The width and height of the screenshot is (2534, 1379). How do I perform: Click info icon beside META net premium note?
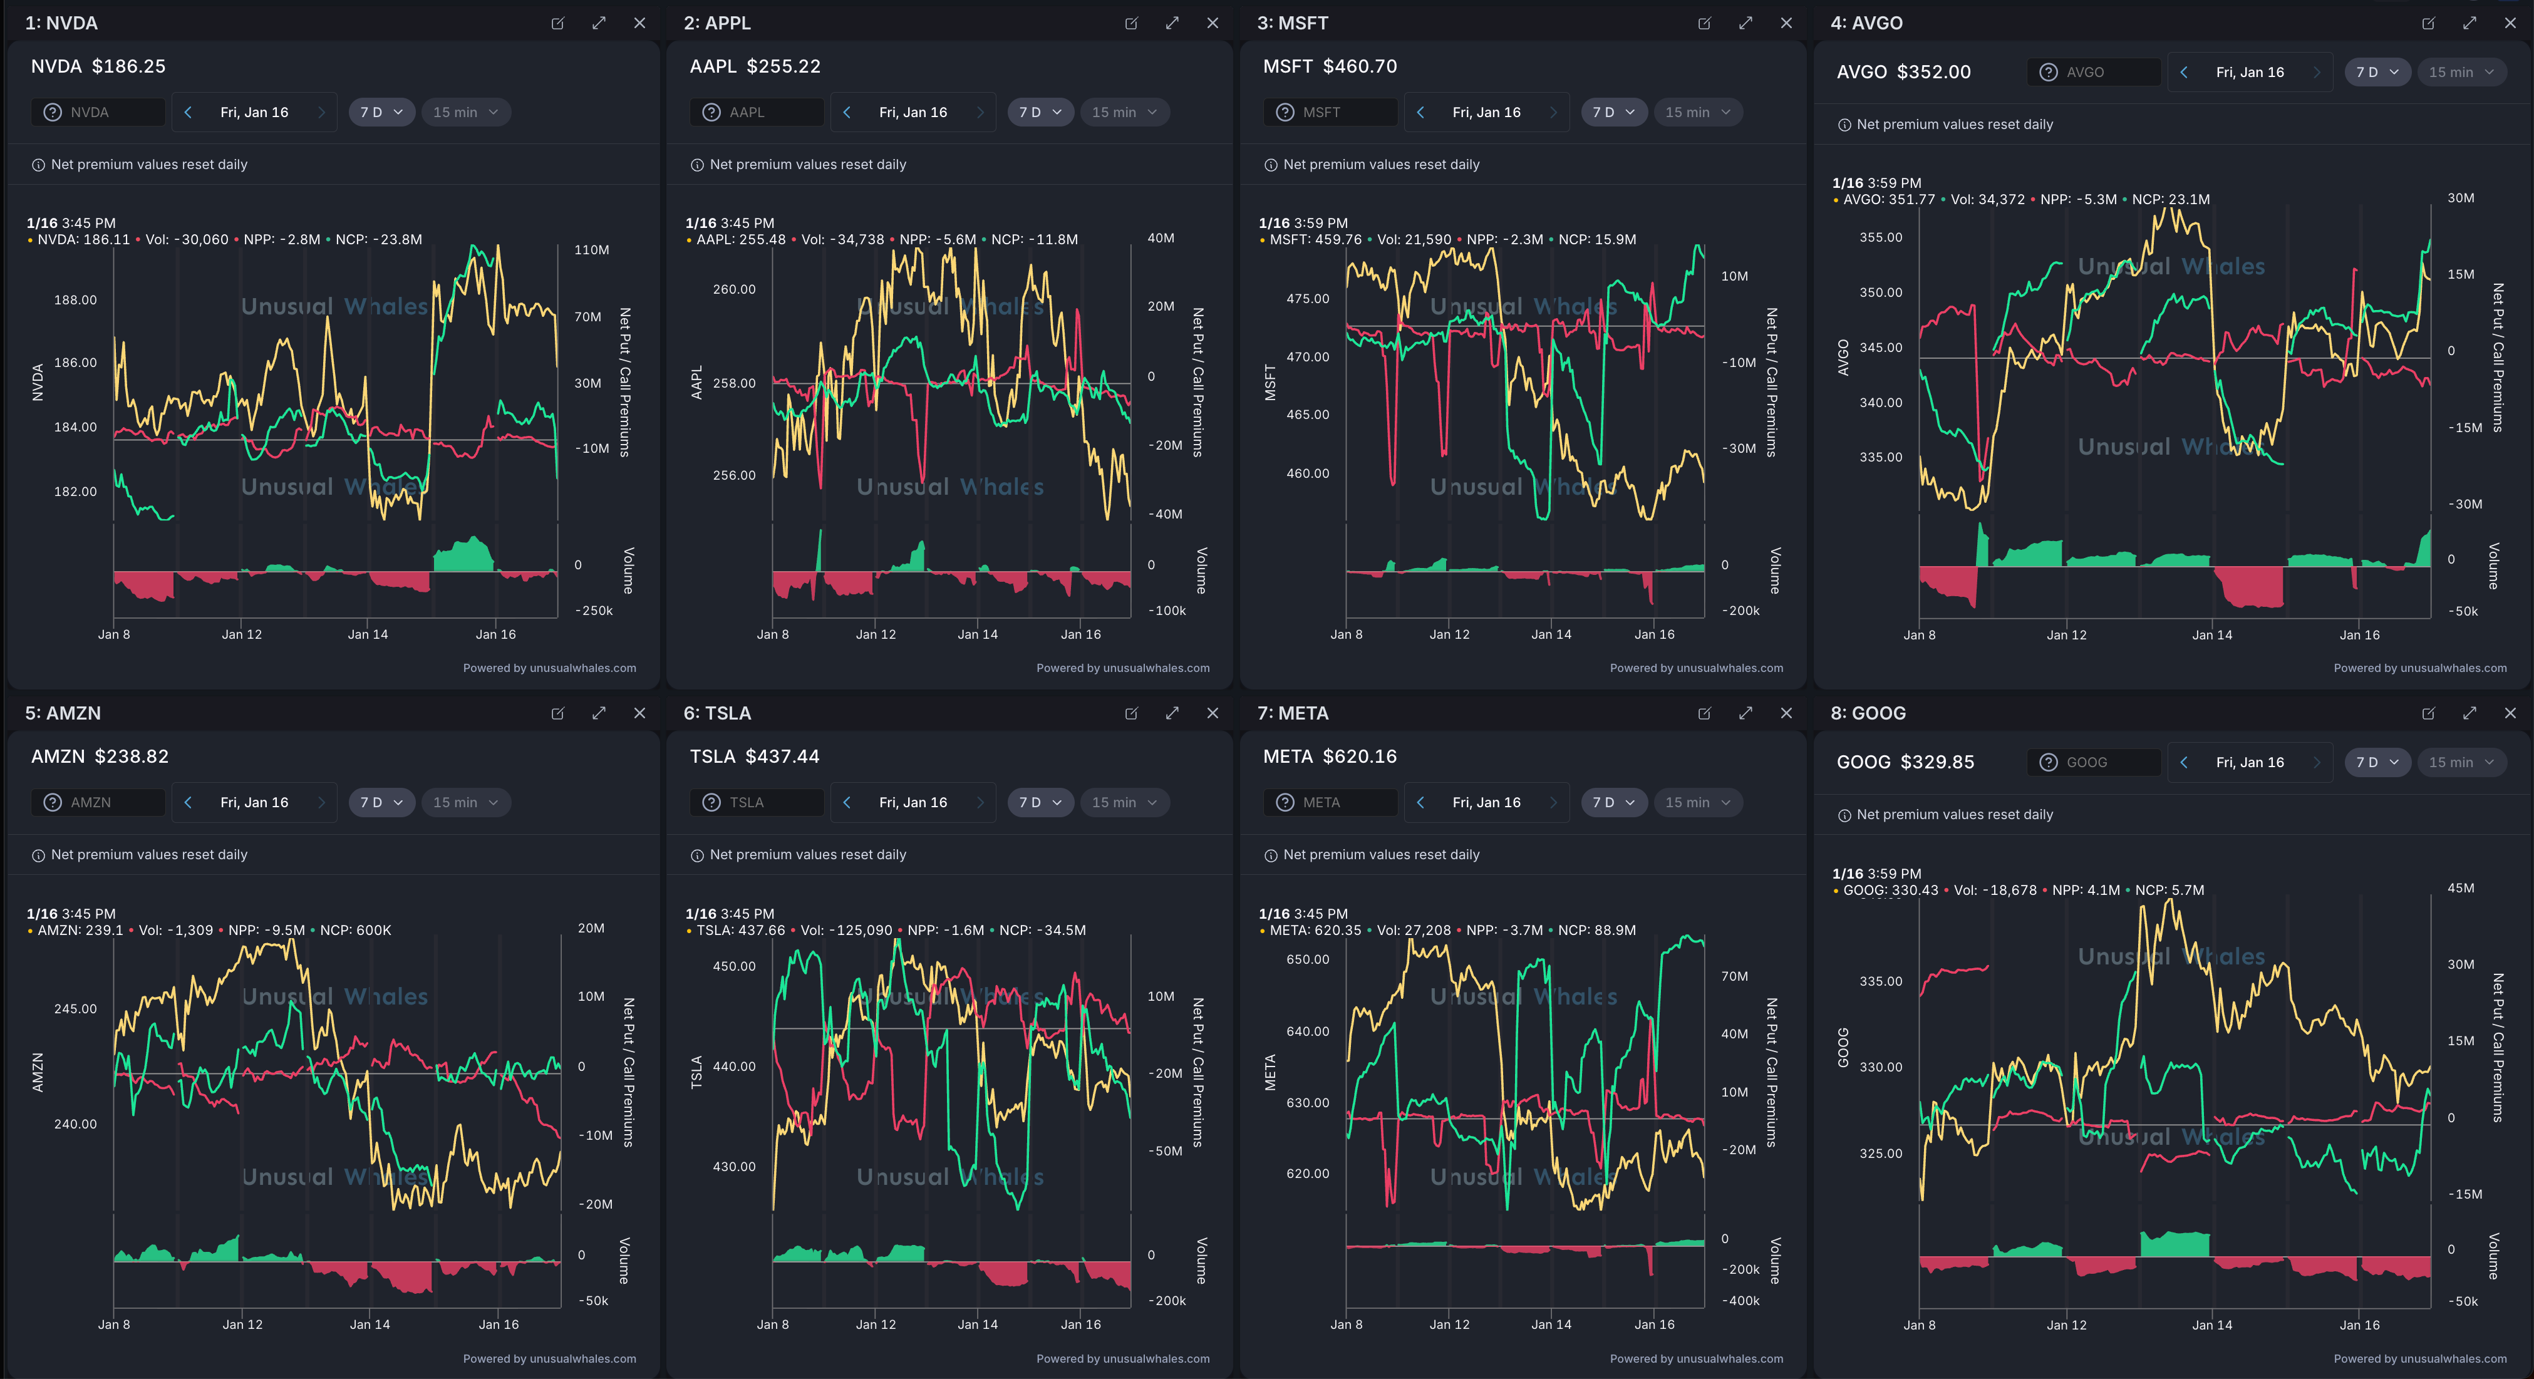pos(1270,855)
